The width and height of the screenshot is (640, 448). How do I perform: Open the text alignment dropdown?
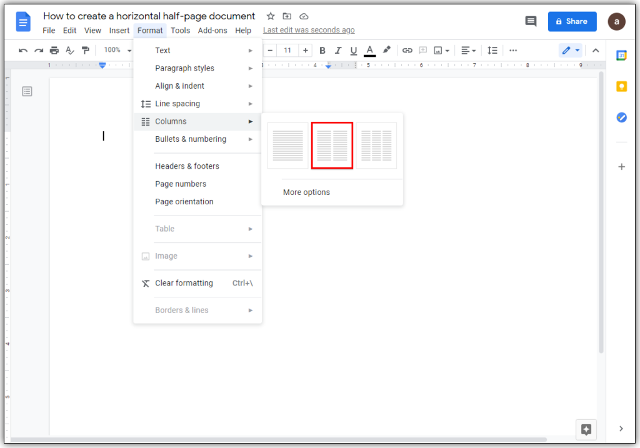(x=469, y=50)
